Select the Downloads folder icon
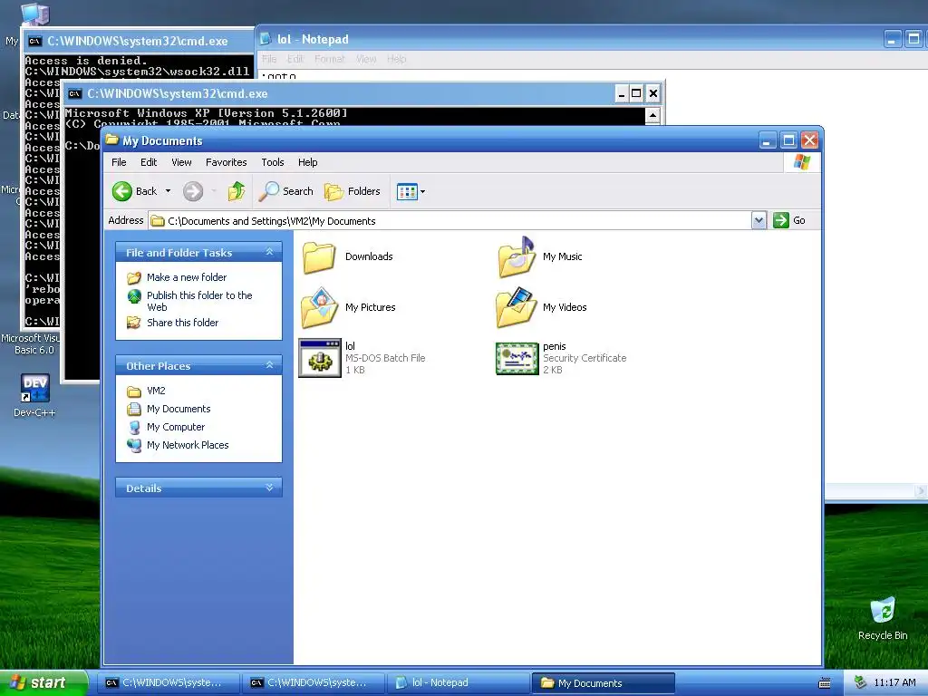 point(319,257)
